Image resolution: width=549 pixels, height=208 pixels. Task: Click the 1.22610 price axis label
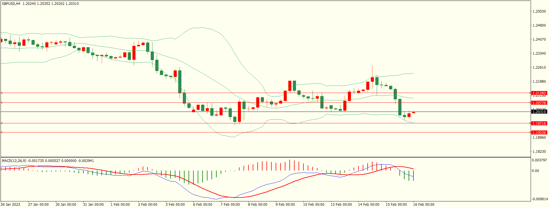[x=539, y=68]
